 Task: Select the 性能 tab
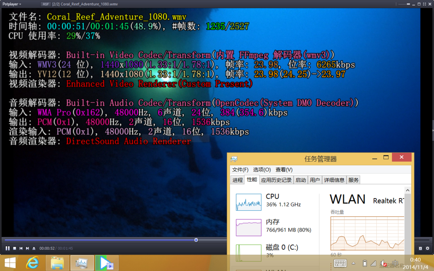point(252,180)
